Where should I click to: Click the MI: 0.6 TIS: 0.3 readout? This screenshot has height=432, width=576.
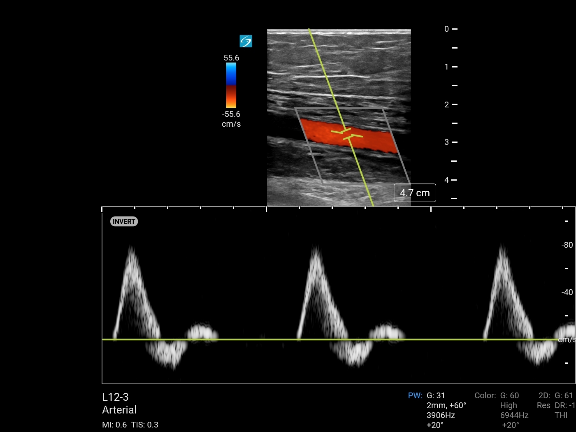(130, 425)
